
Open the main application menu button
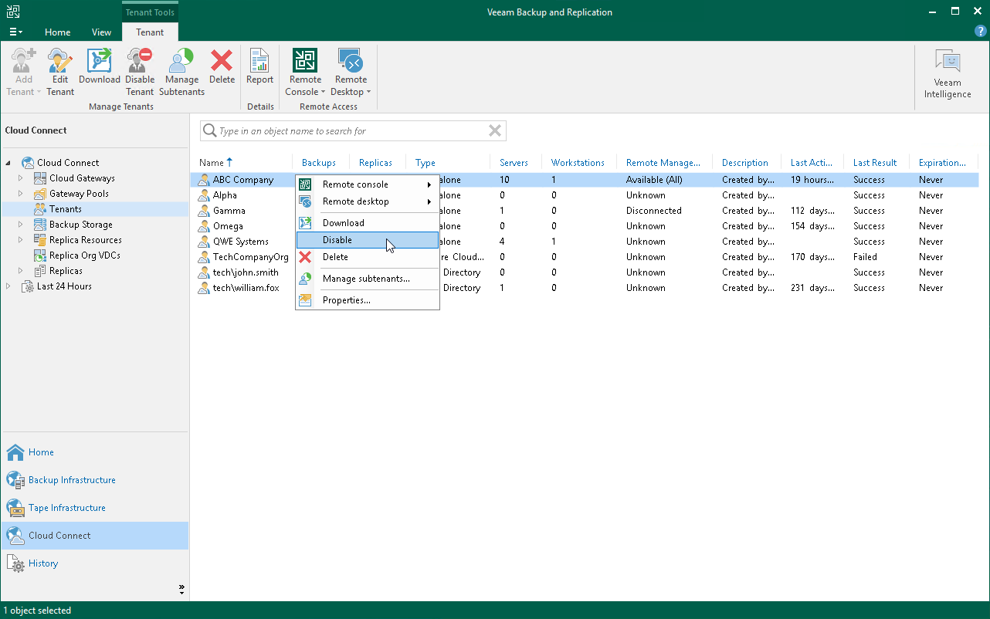[15, 32]
